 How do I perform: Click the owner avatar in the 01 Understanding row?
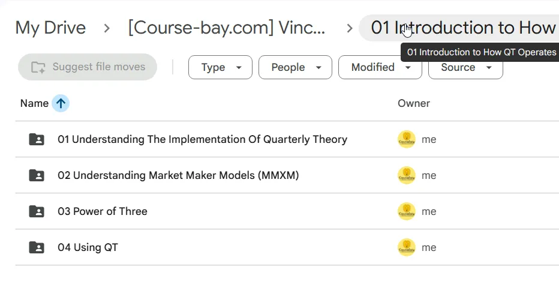(x=407, y=139)
